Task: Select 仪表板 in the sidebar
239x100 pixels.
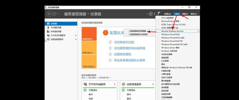Action: click(x=61, y=23)
